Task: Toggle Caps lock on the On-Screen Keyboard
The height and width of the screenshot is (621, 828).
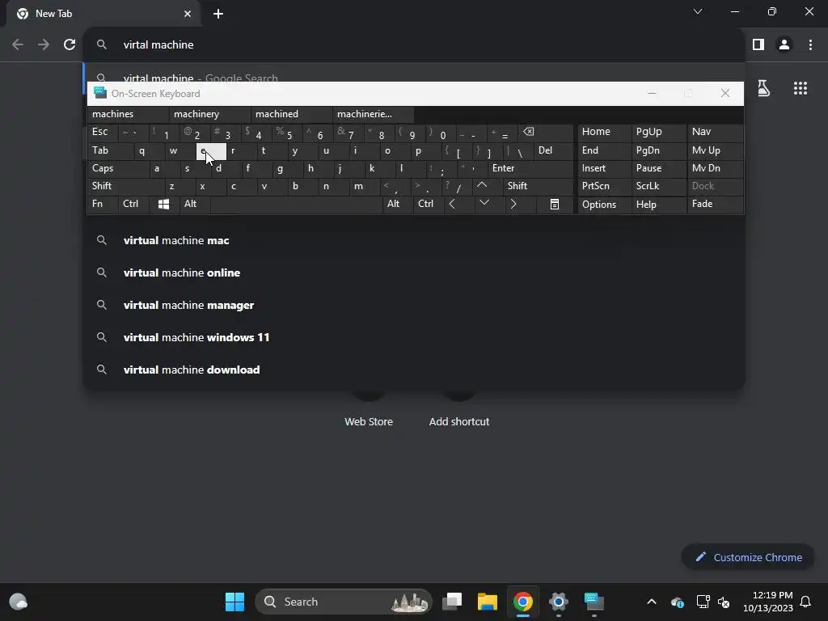Action: click(118, 168)
